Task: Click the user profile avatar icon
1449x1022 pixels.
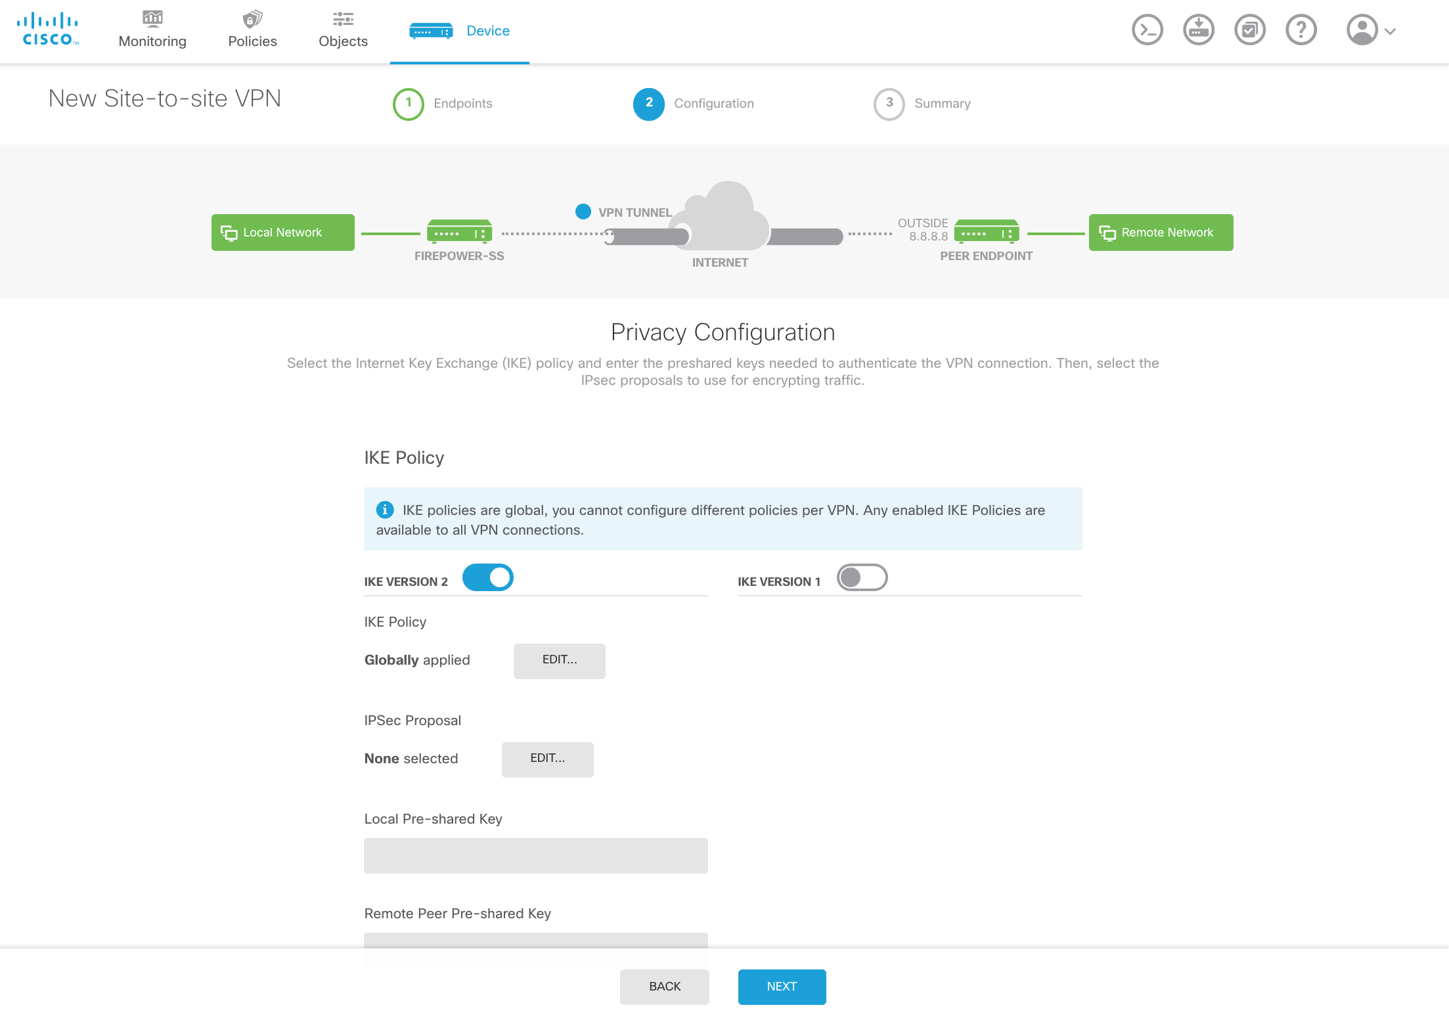Action: click(x=1362, y=30)
